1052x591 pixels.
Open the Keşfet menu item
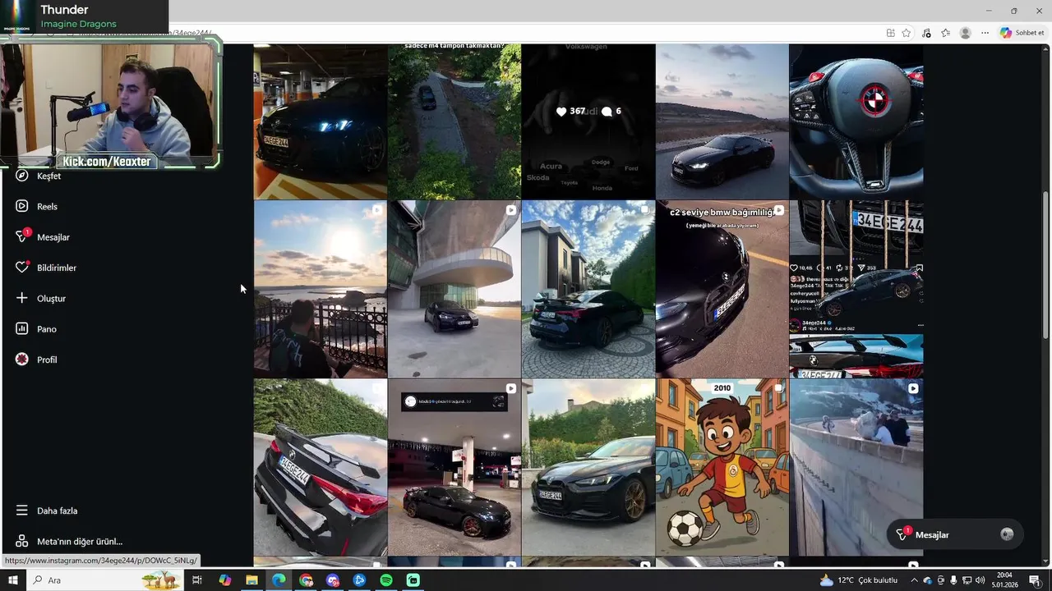pos(48,176)
